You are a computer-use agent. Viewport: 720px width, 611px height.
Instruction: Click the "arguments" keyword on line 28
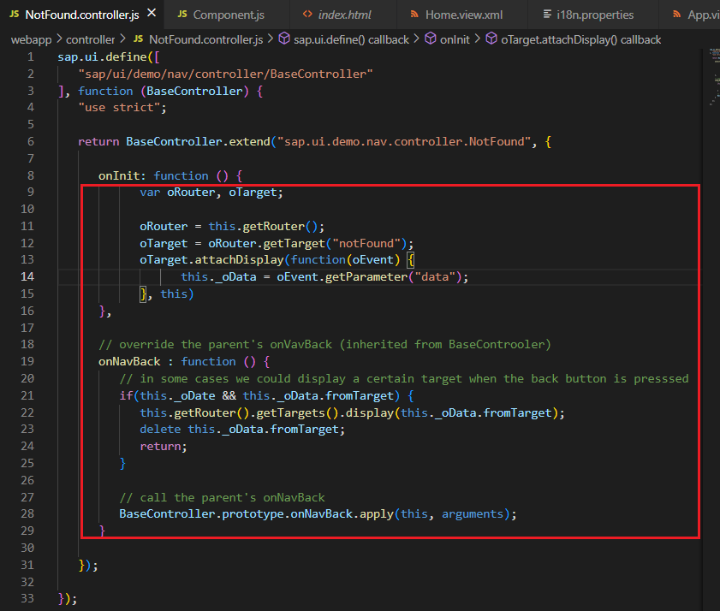[473, 514]
